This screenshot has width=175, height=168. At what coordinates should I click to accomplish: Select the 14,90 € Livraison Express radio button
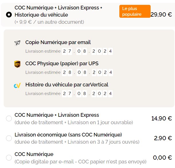pos(9,118)
